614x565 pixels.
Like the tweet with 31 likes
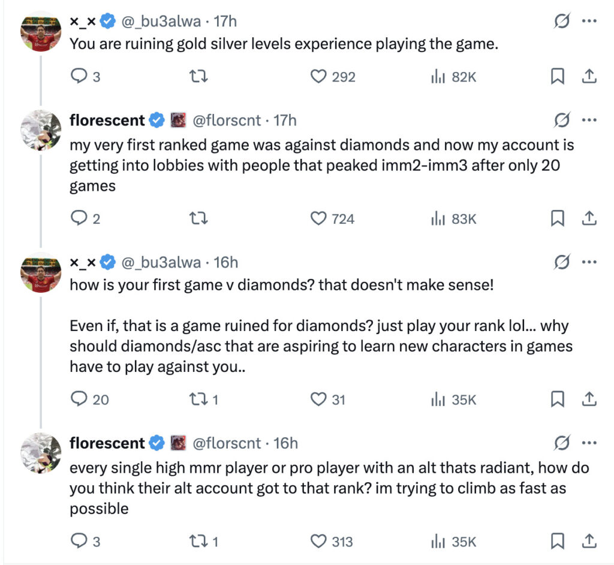pos(318,399)
